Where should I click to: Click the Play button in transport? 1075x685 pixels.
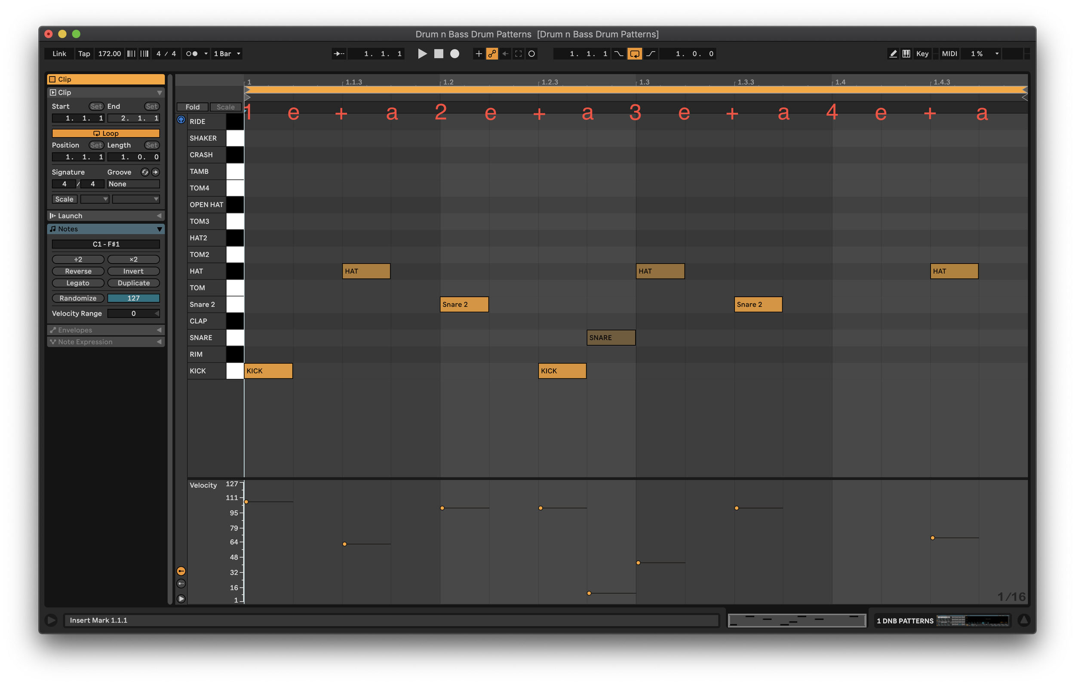(x=422, y=54)
